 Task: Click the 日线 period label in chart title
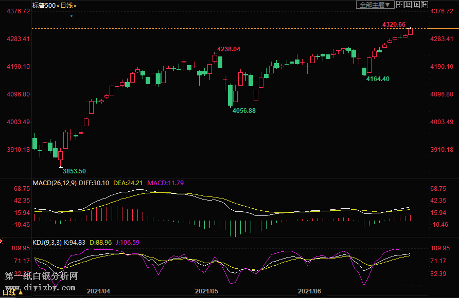tap(67, 5)
